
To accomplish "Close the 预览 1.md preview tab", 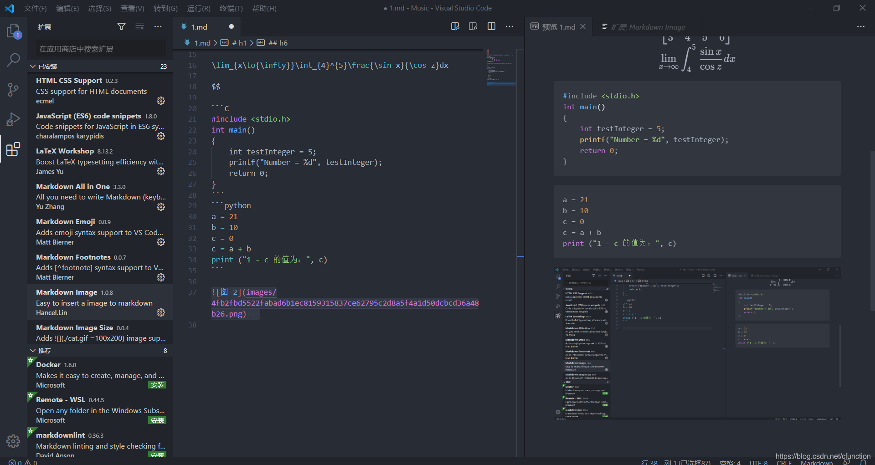I will pos(583,27).
